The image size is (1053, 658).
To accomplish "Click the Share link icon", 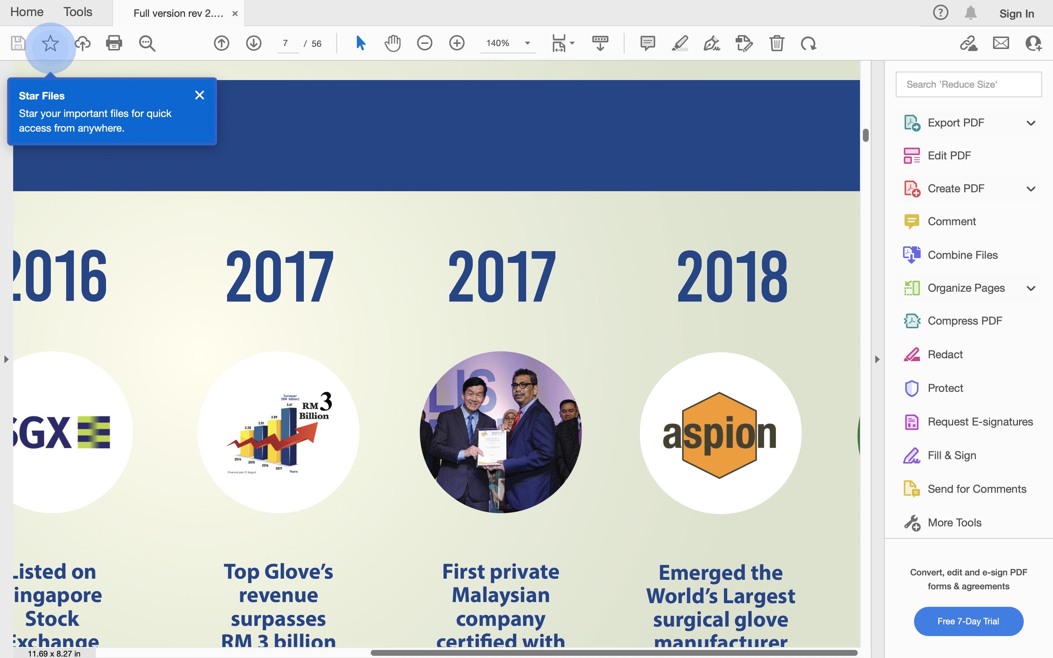I will [x=969, y=43].
